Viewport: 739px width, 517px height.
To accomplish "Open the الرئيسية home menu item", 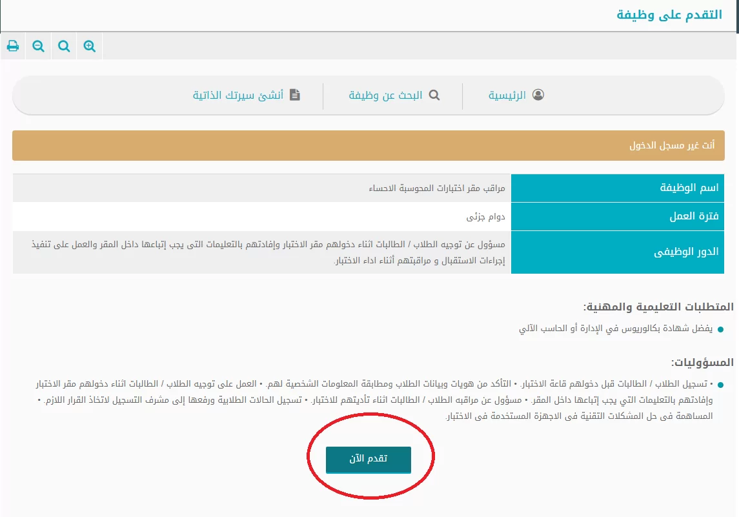I will [507, 96].
